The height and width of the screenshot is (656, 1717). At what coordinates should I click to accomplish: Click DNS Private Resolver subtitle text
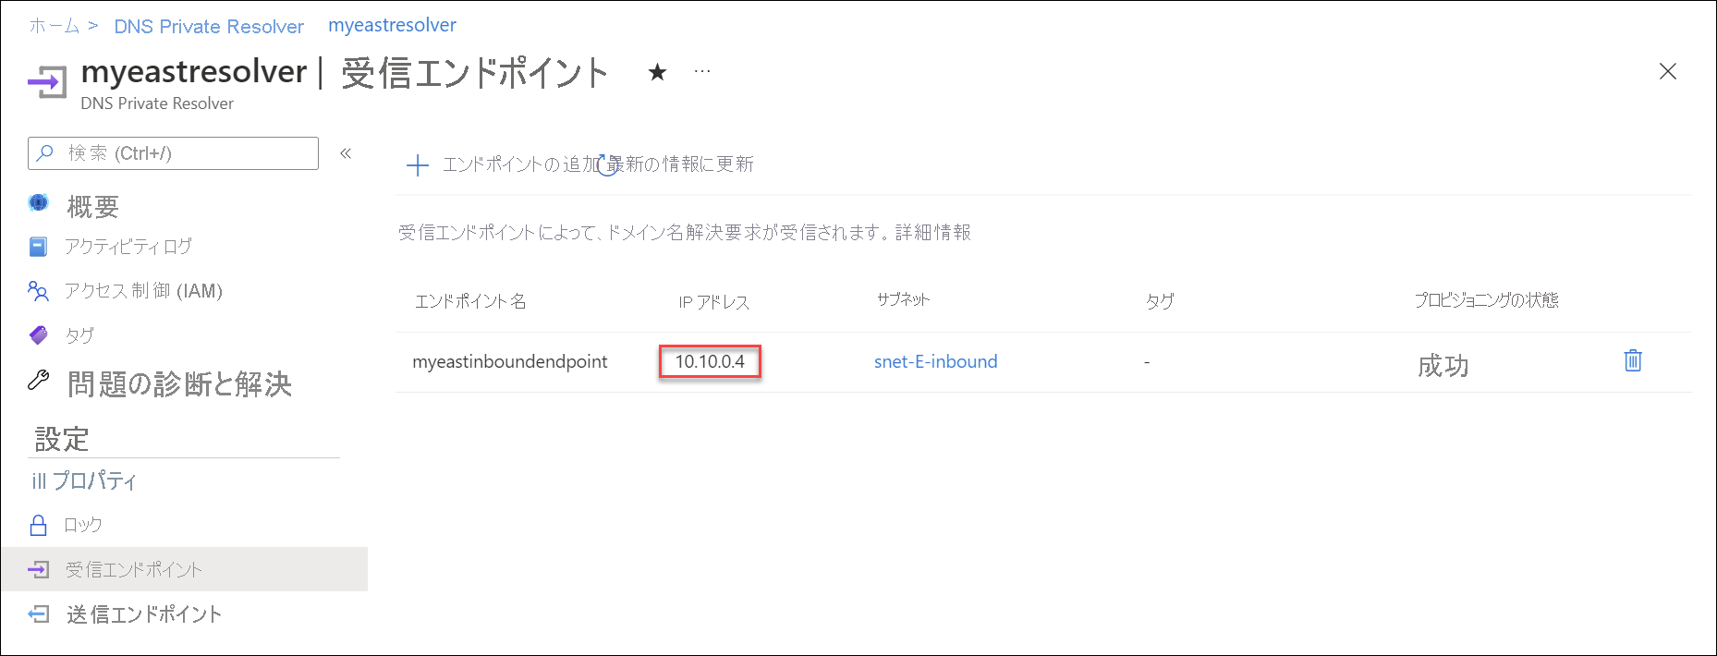[x=157, y=103]
